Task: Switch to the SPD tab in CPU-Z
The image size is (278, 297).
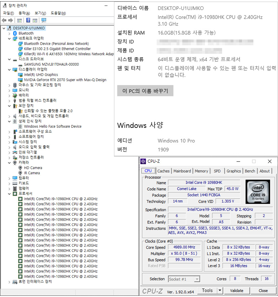Action: click(217, 171)
